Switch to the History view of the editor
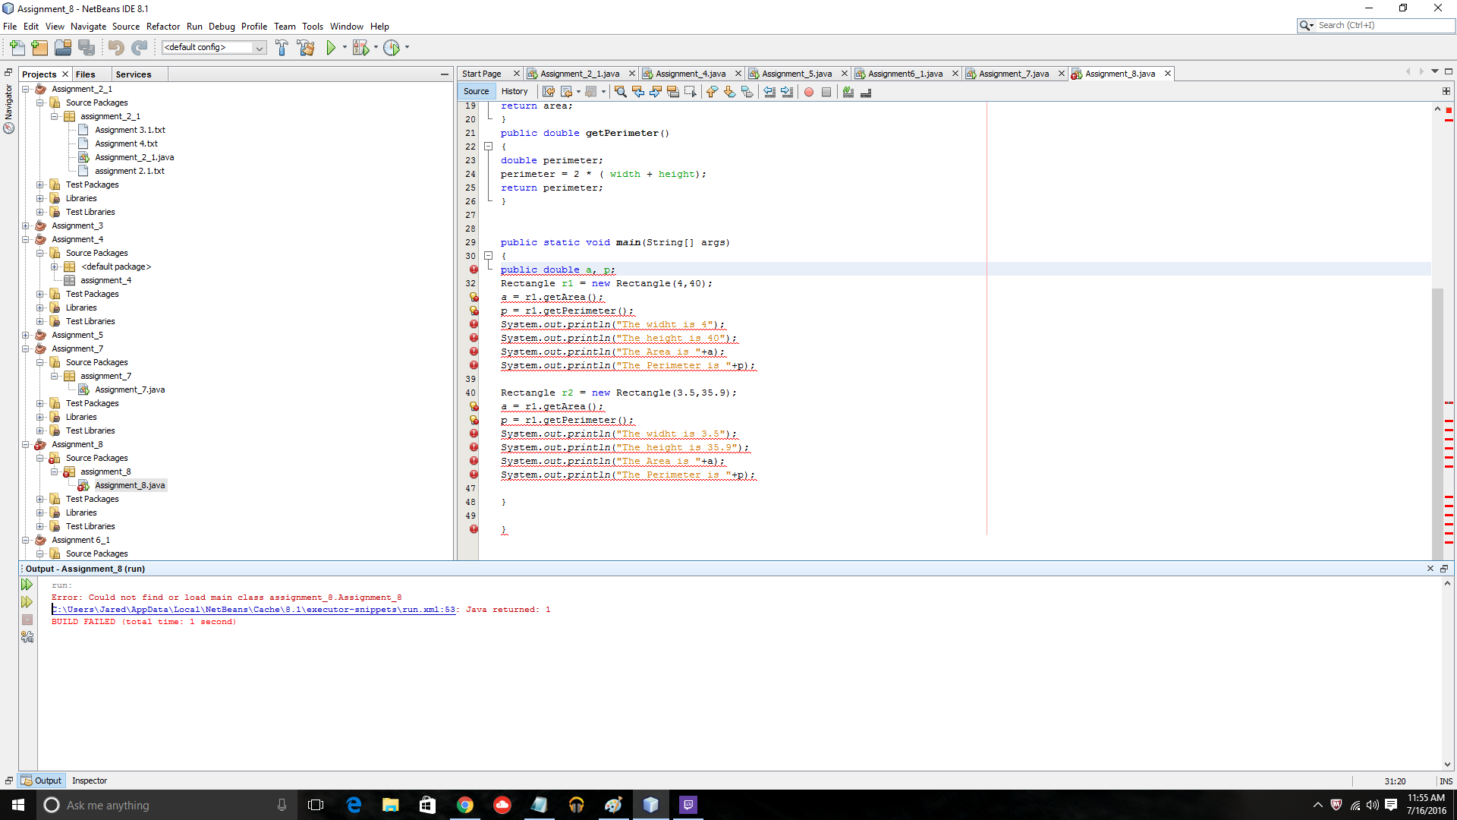 (x=515, y=90)
